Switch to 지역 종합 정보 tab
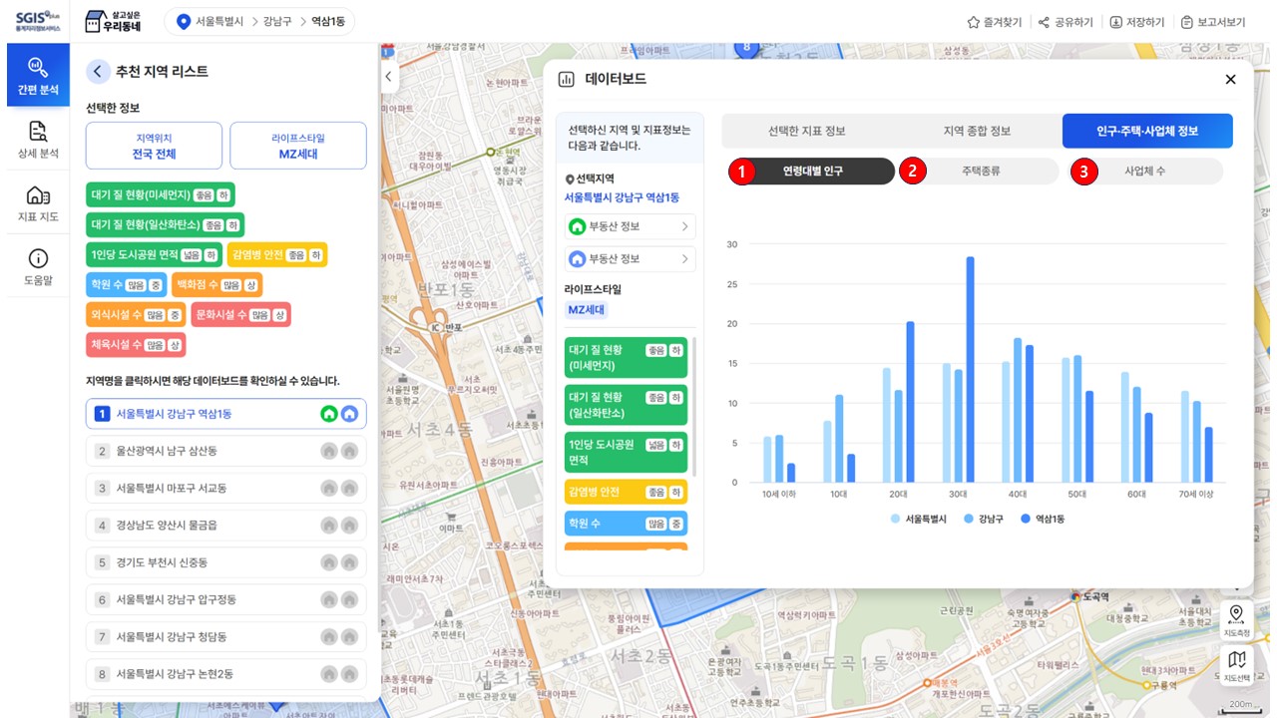 coord(977,131)
